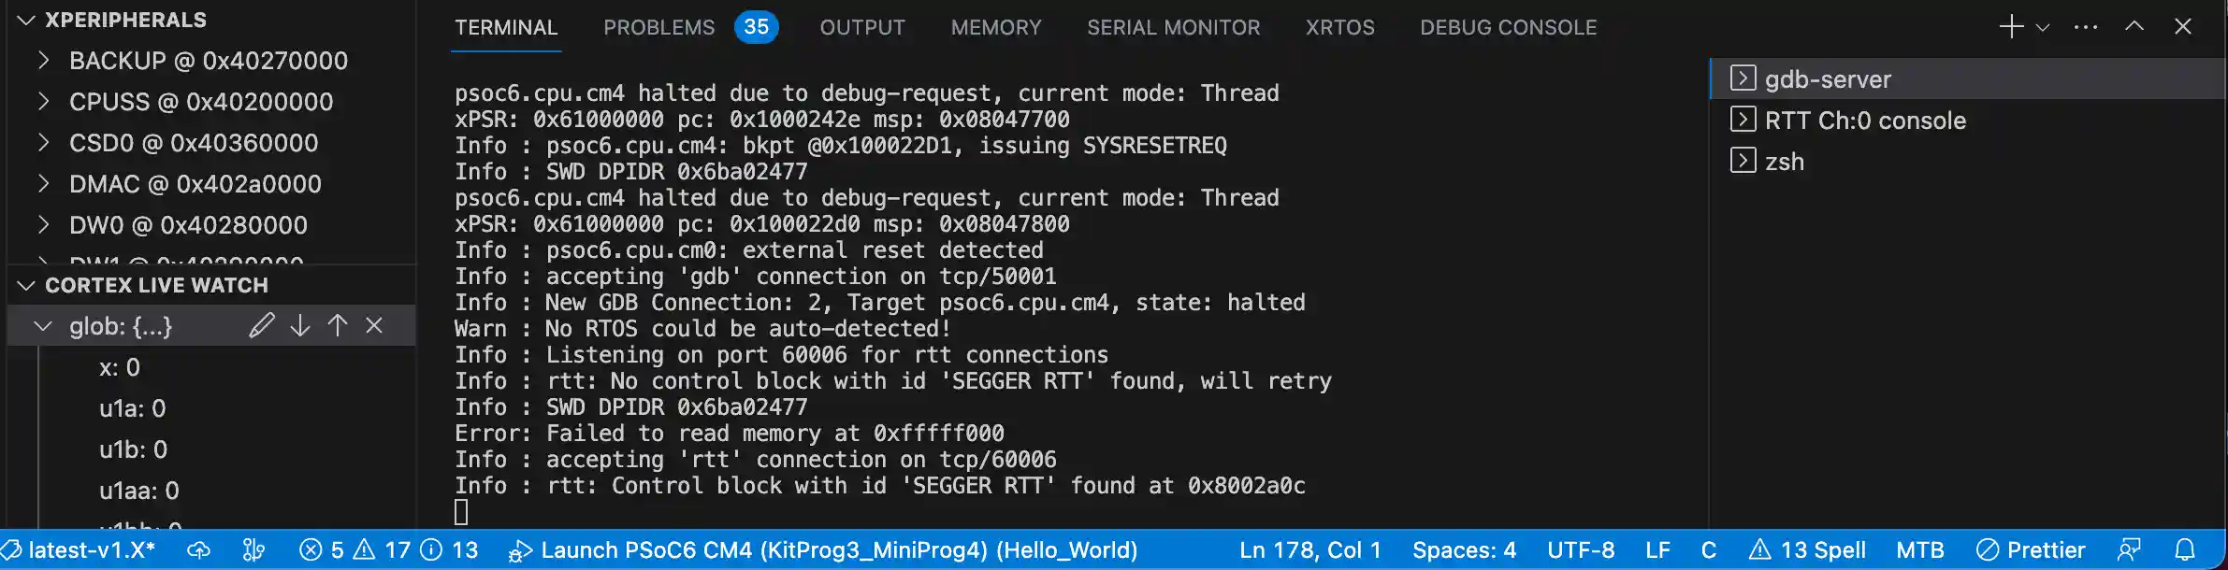Collapse the CORTEX LIVE WATCH section

coord(23,285)
